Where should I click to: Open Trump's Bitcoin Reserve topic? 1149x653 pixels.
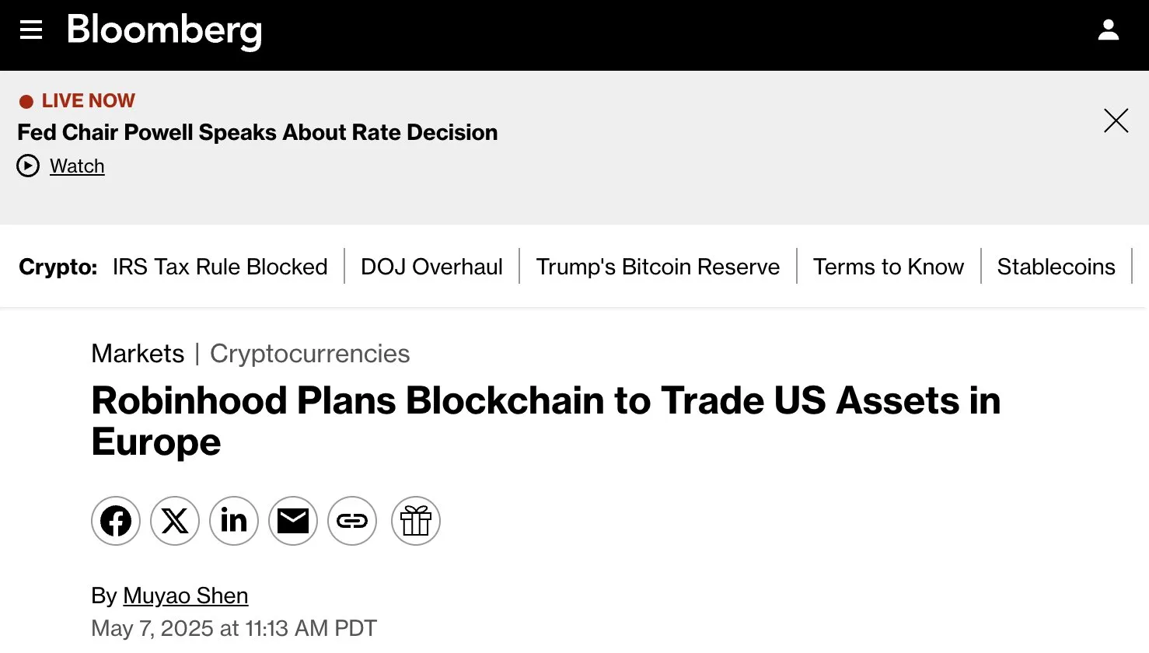pos(658,267)
